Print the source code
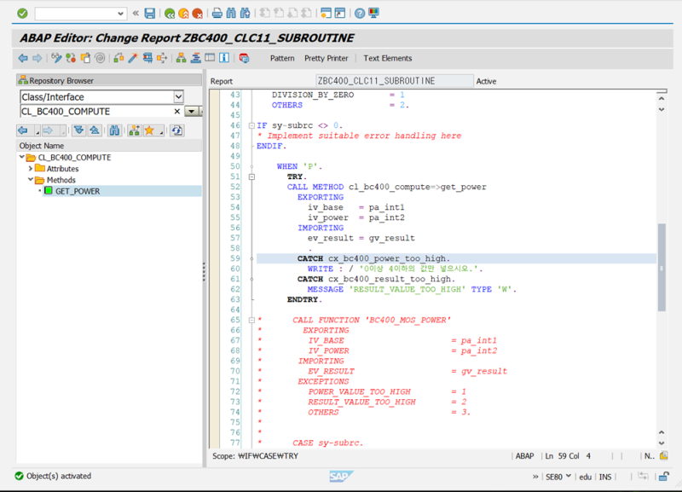The image size is (682, 492). [x=217, y=13]
